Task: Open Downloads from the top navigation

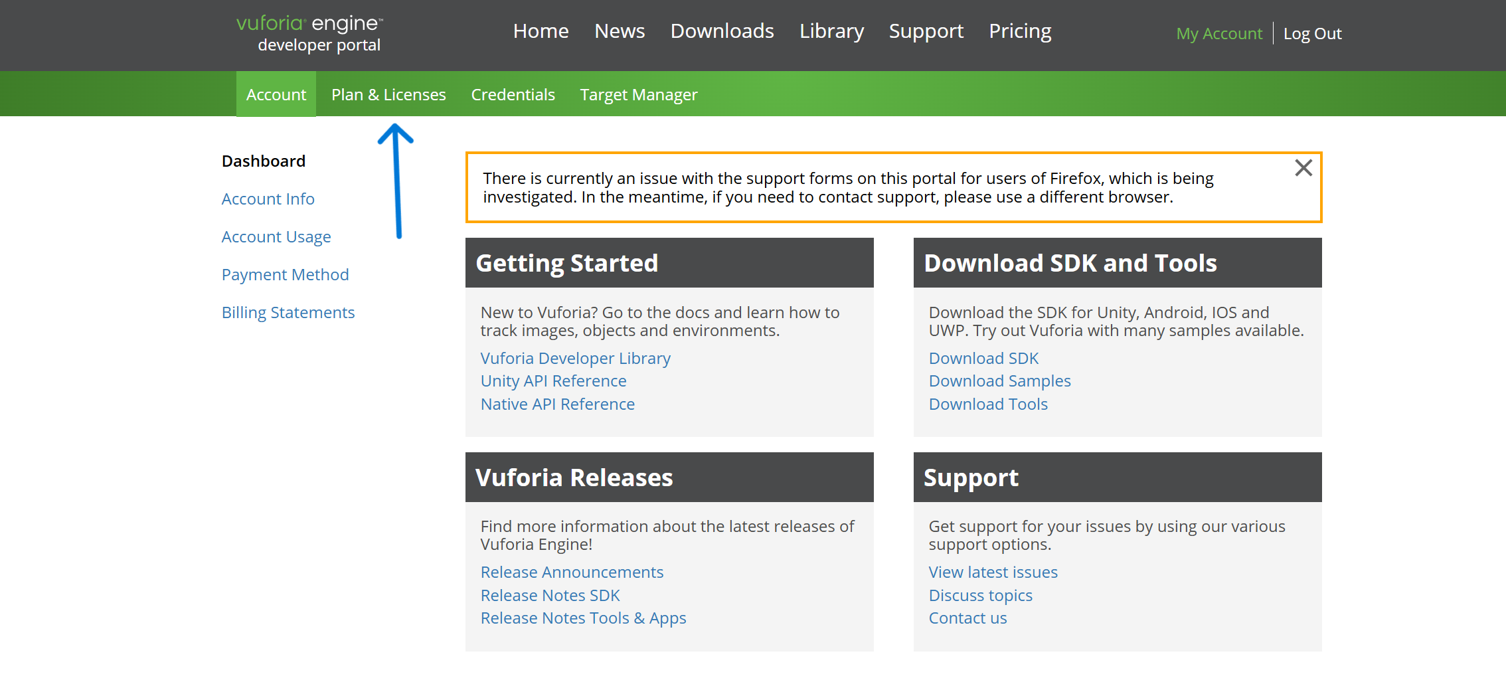Action: tap(722, 31)
